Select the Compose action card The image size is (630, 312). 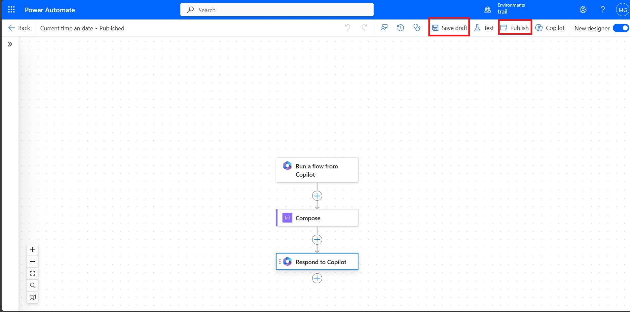tap(317, 218)
